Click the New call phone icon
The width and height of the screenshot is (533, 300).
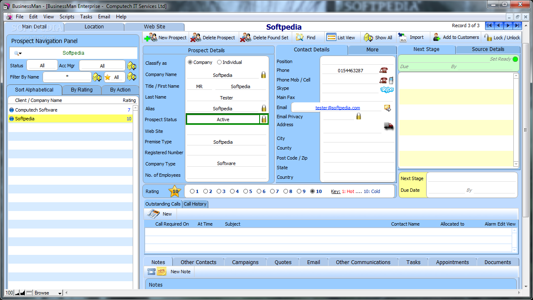click(x=154, y=214)
